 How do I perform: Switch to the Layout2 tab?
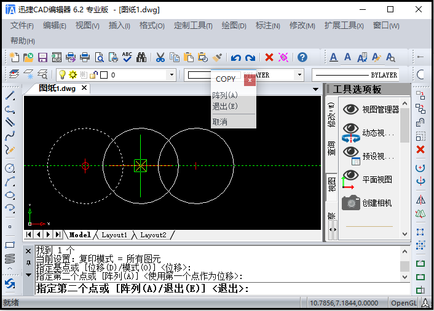pyautogui.click(x=153, y=235)
